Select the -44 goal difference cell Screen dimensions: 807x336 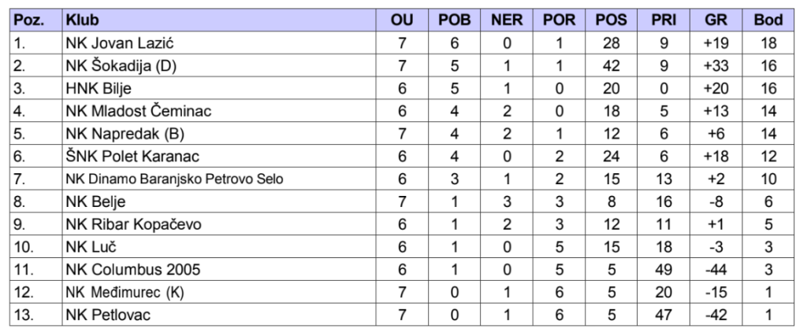(716, 270)
